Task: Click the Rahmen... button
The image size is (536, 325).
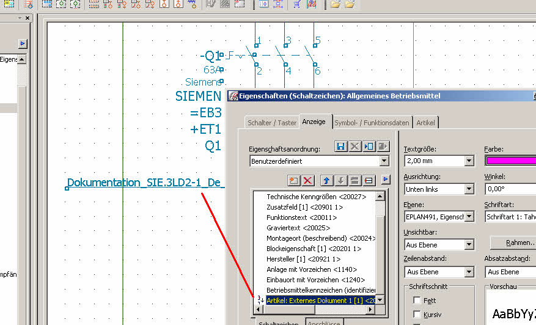Action: (x=513, y=243)
